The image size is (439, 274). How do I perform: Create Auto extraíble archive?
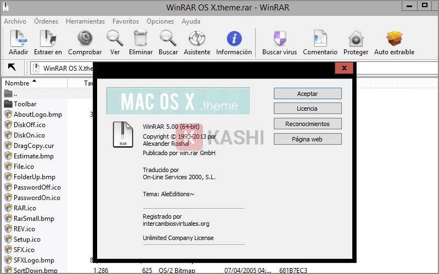point(394,38)
